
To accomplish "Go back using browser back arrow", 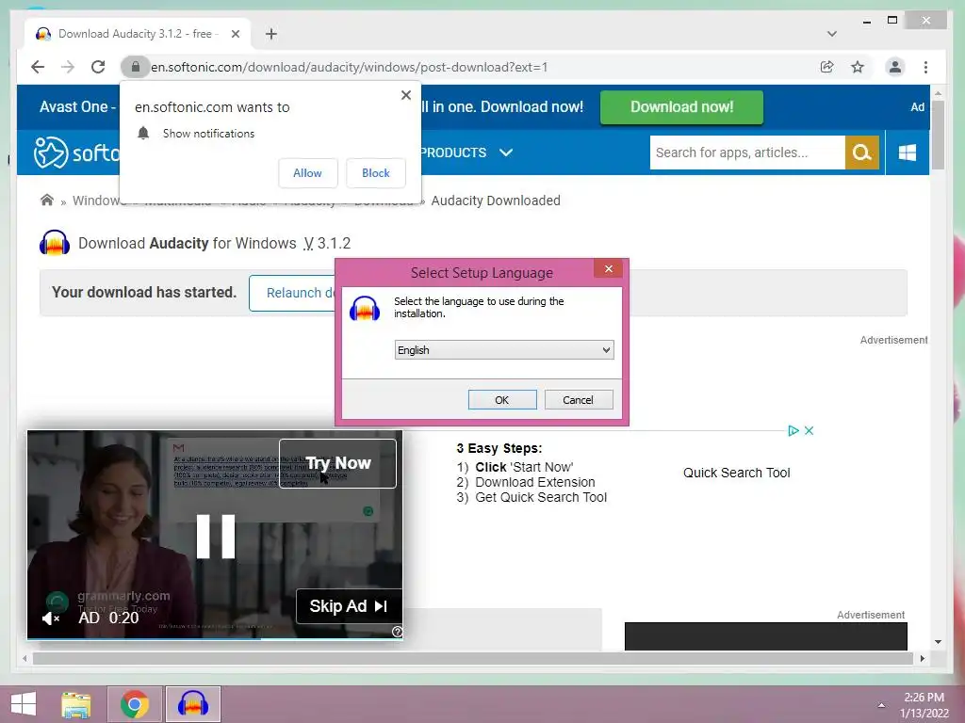I will [38, 67].
